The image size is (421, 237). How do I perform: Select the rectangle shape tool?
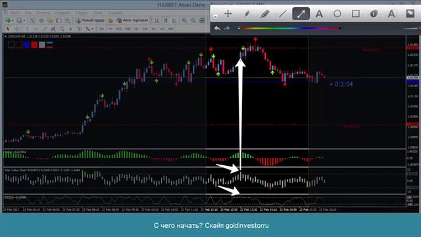tap(356, 14)
